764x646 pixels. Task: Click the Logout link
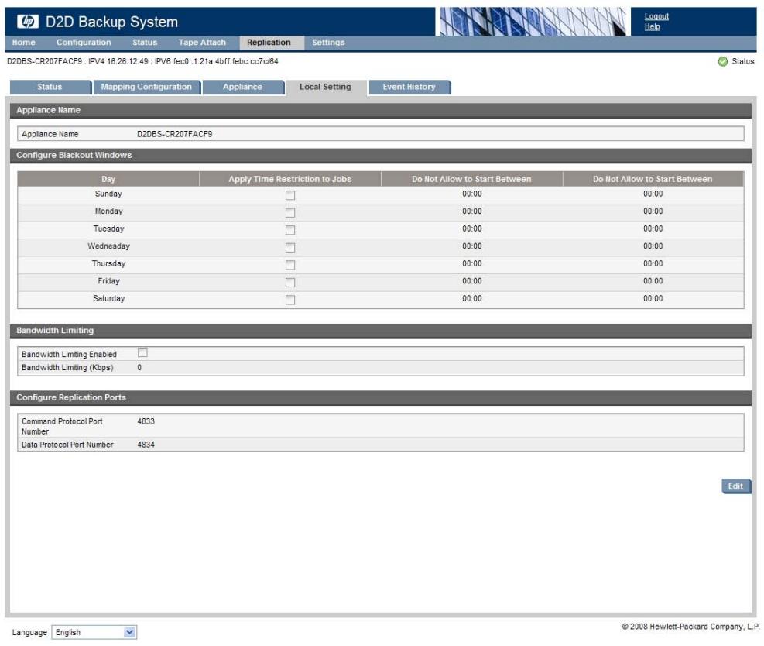pos(656,16)
